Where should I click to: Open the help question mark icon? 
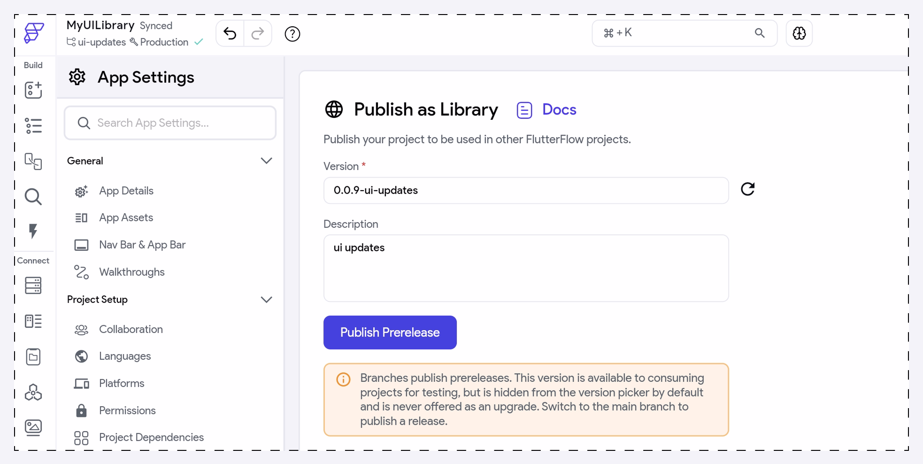coord(292,34)
